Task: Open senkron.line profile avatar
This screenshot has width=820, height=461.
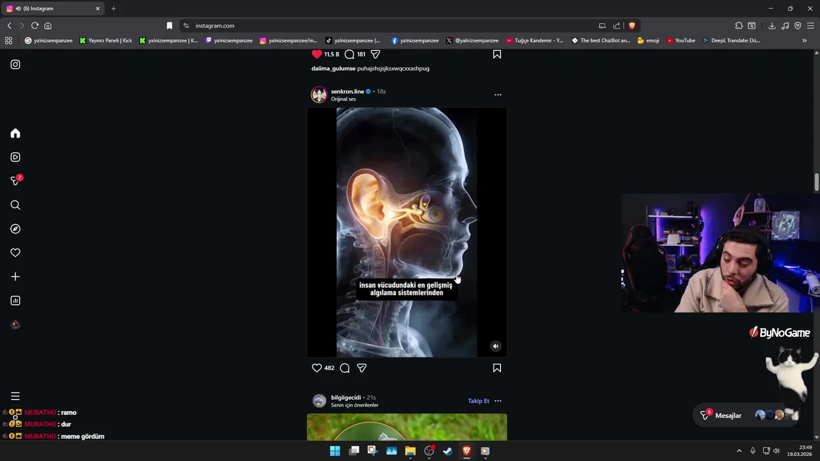Action: pos(319,95)
